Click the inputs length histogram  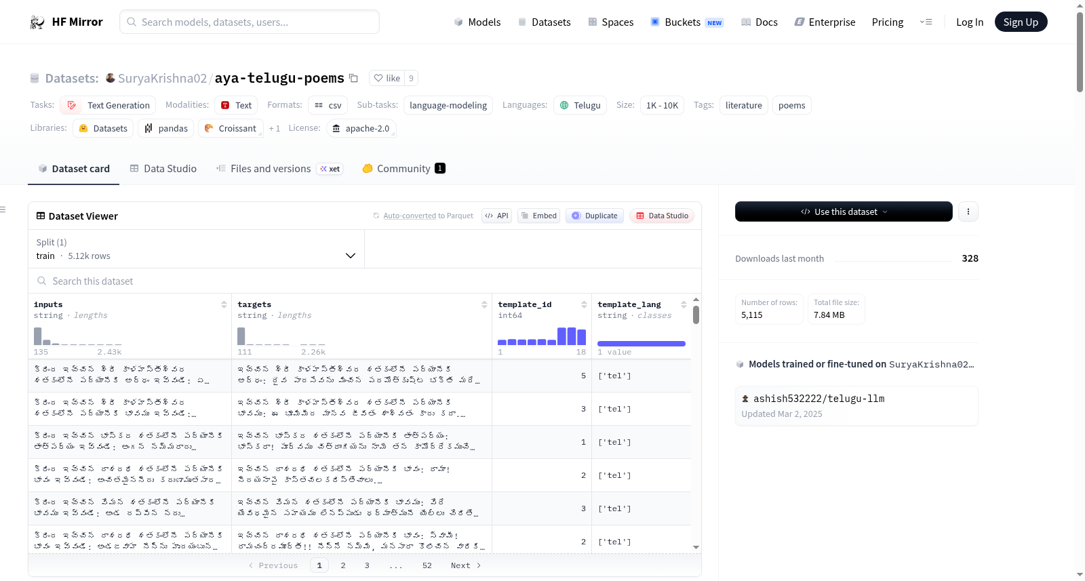point(78,336)
